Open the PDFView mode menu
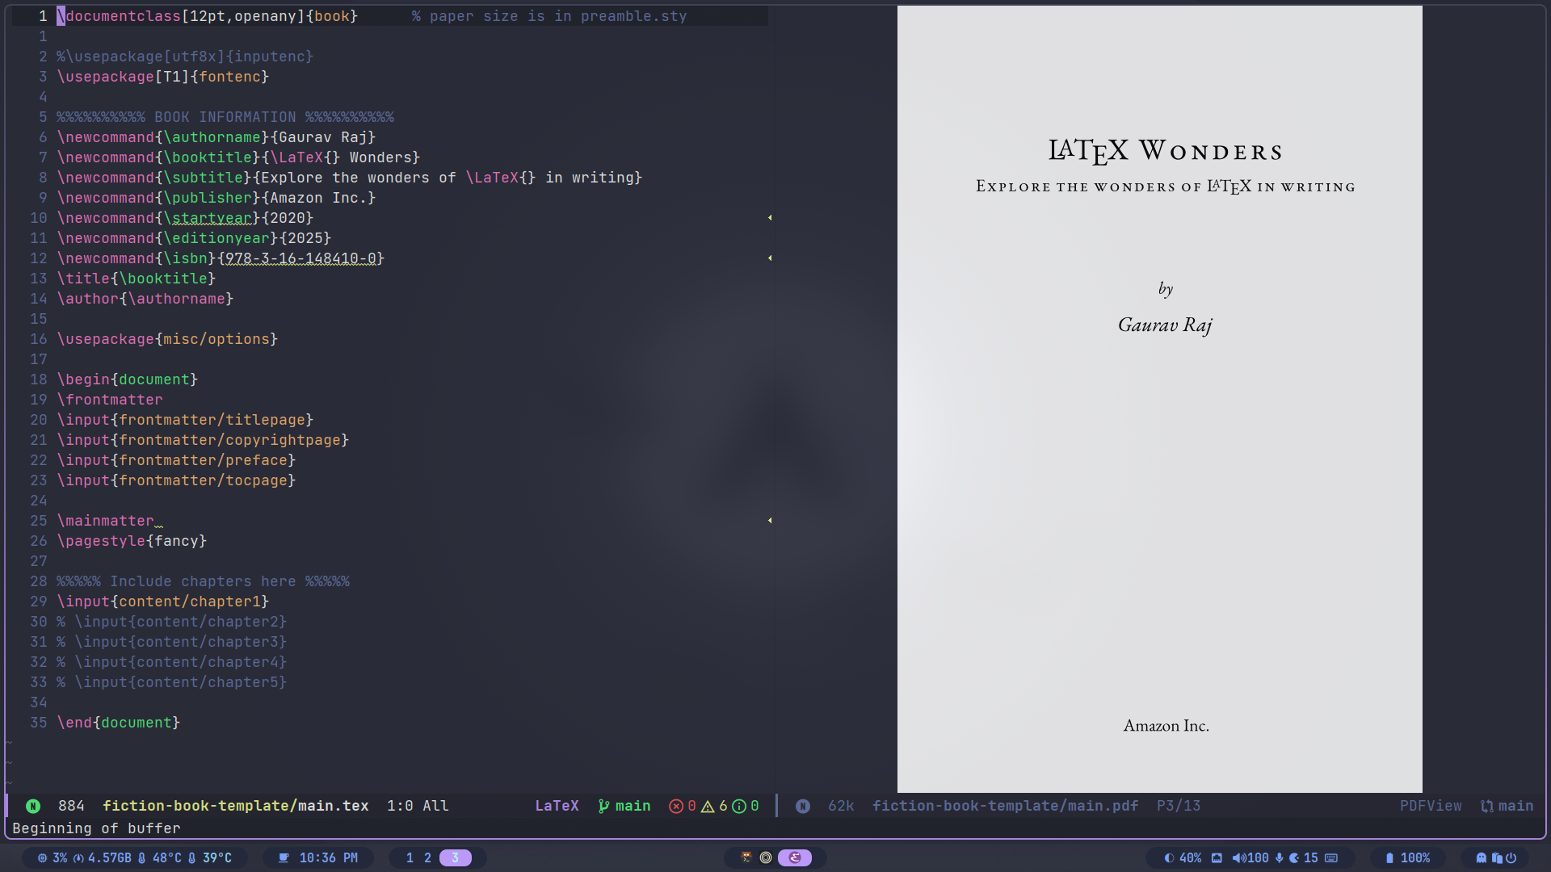The height and width of the screenshot is (872, 1551). pos(1430,807)
